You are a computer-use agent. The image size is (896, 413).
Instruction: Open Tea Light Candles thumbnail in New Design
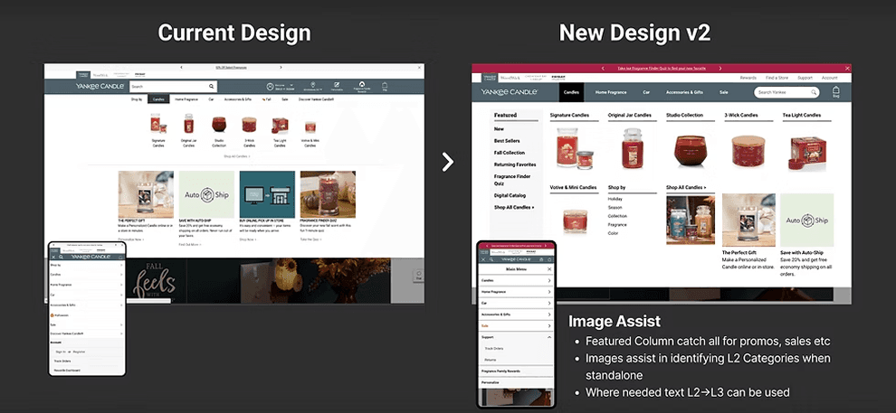coord(807,153)
